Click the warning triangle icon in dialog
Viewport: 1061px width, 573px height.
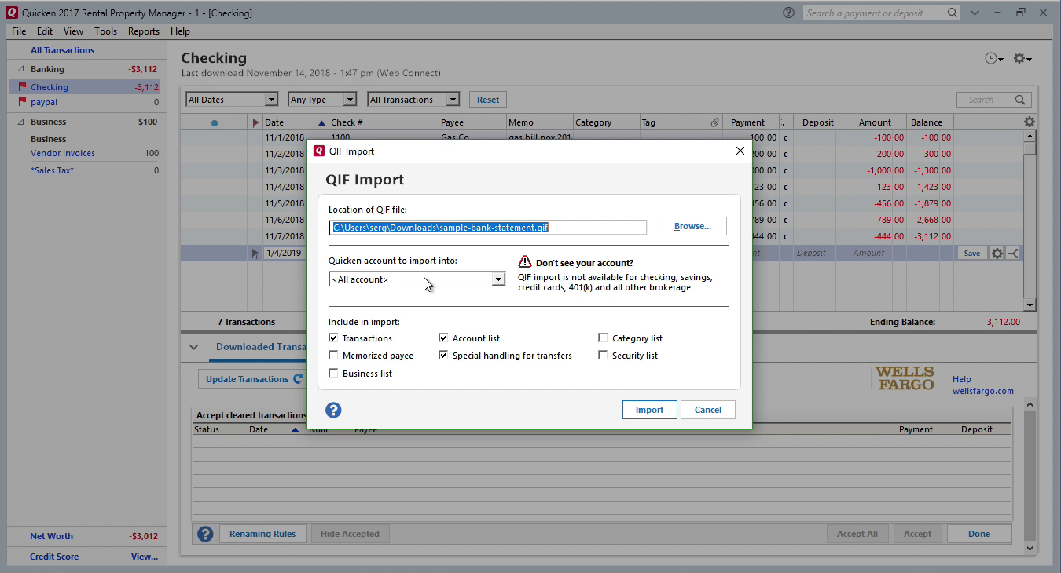pyautogui.click(x=525, y=262)
